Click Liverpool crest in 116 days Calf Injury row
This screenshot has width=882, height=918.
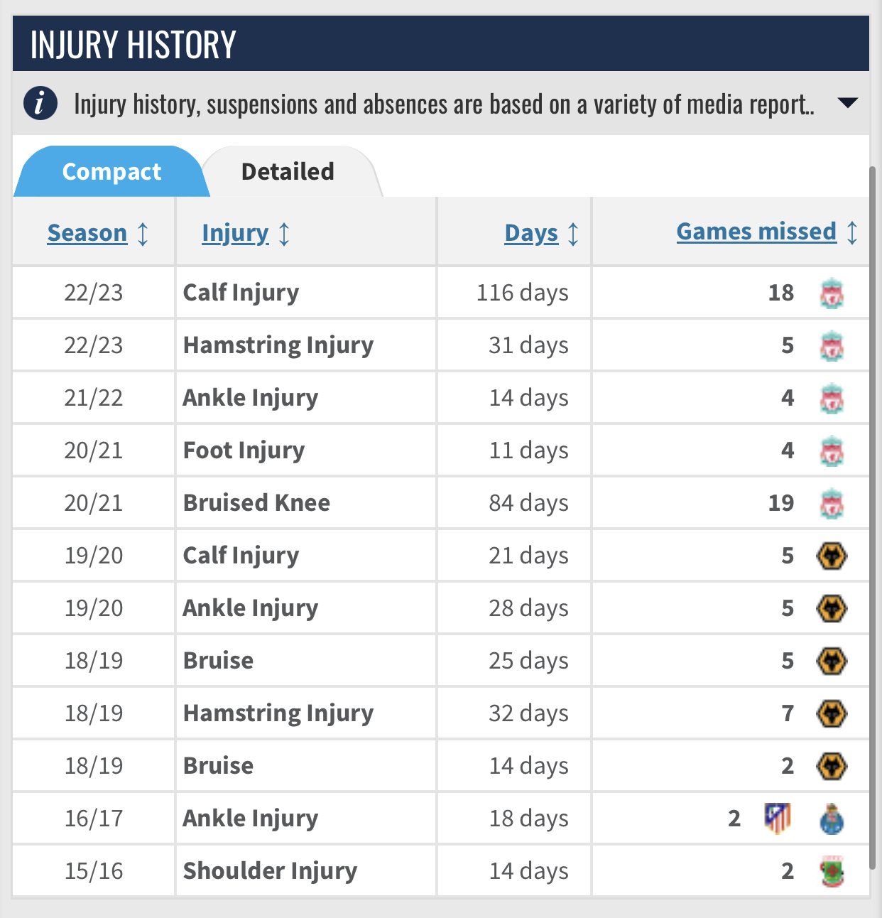(832, 293)
